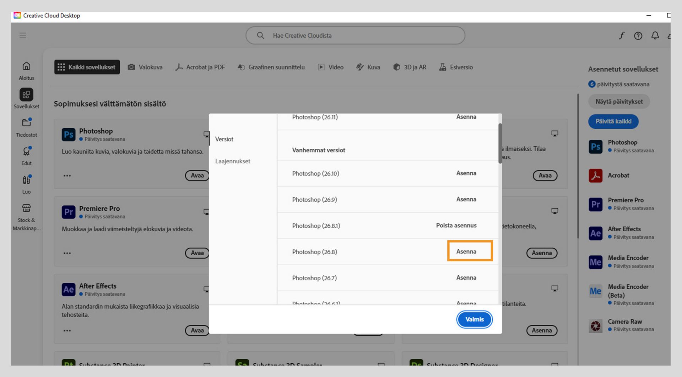The width and height of the screenshot is (682, 377).
Task: Open Tiedostot files icon in sidebar
Action: (x=26, y=123)
